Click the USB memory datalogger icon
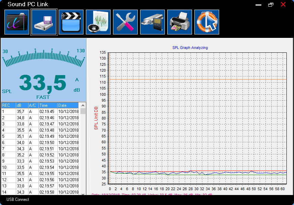The height and width of the screenshot is (205, 294). tap(152, 22)
